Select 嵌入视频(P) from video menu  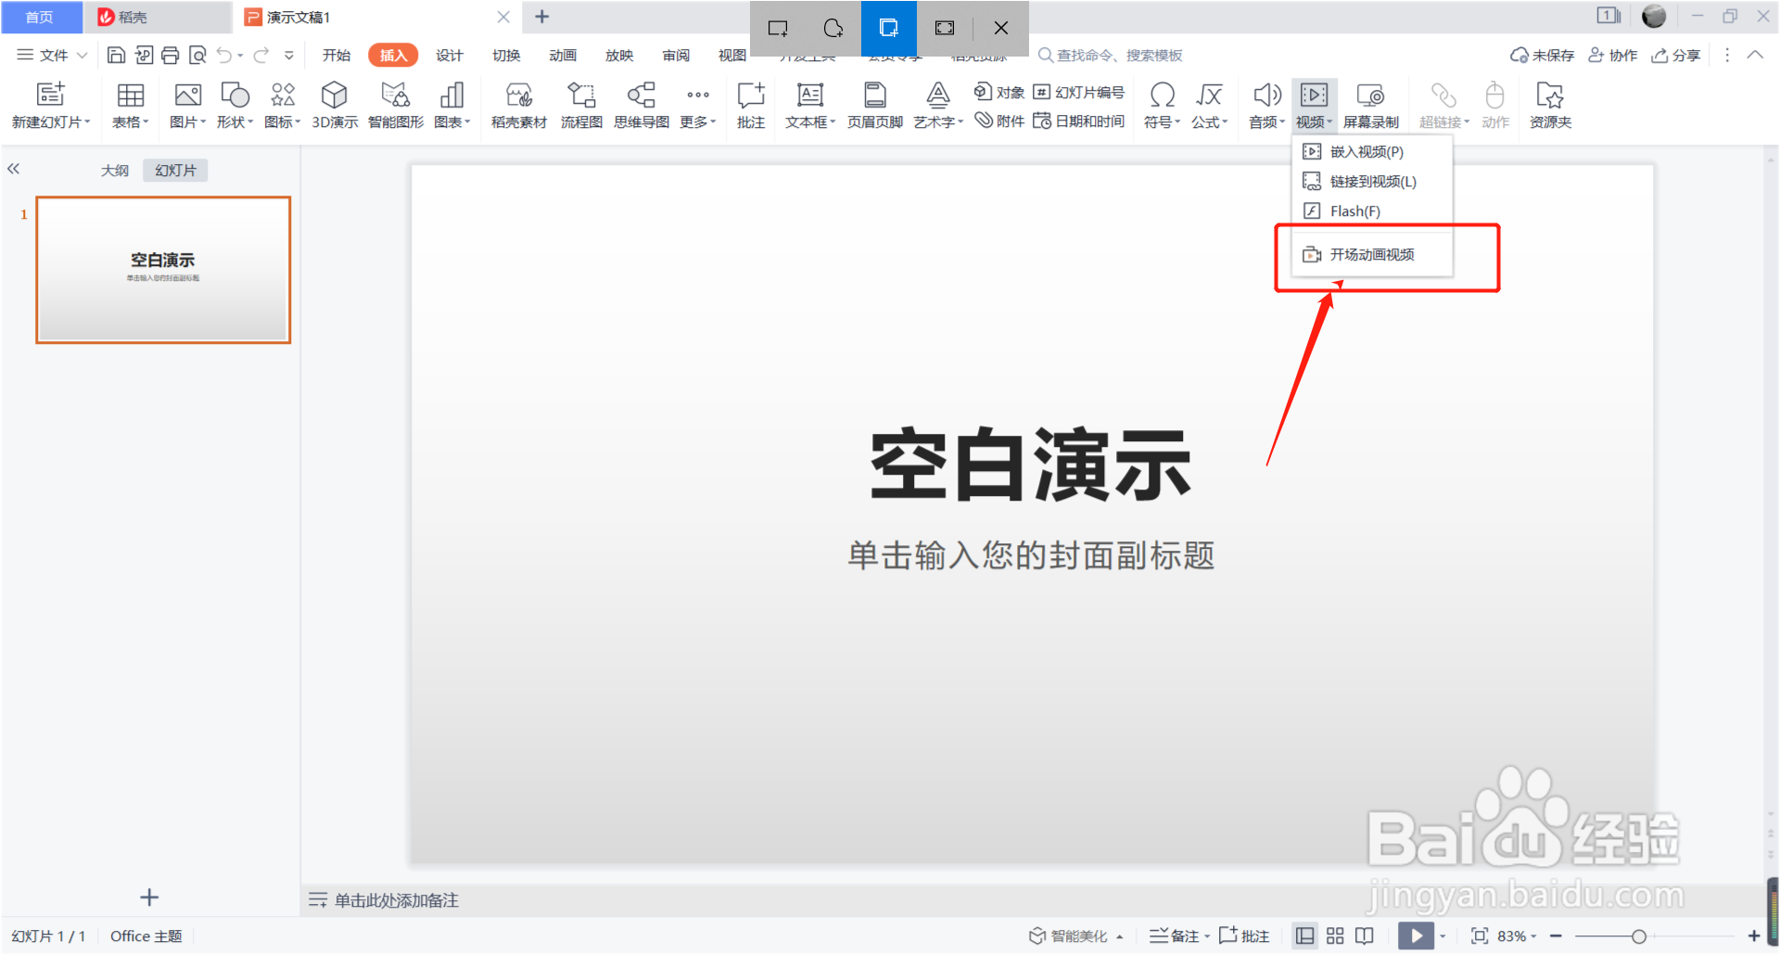tap(1372, 151)
